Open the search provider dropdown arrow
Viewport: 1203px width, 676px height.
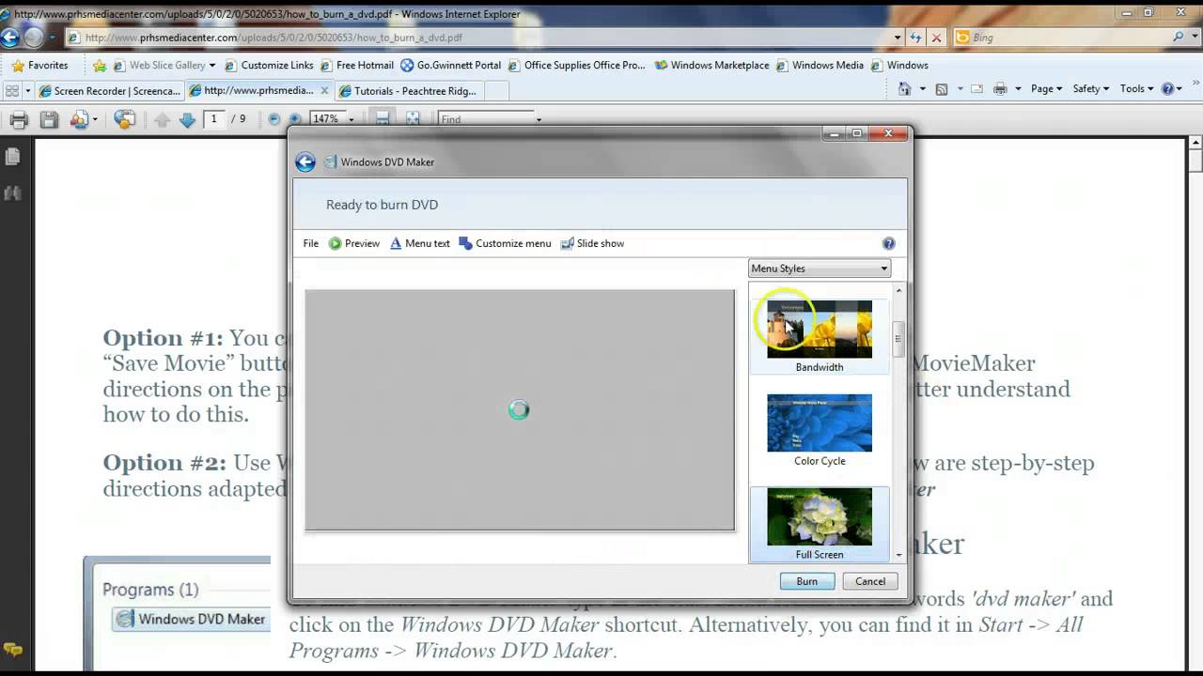tap(1195, 38)
